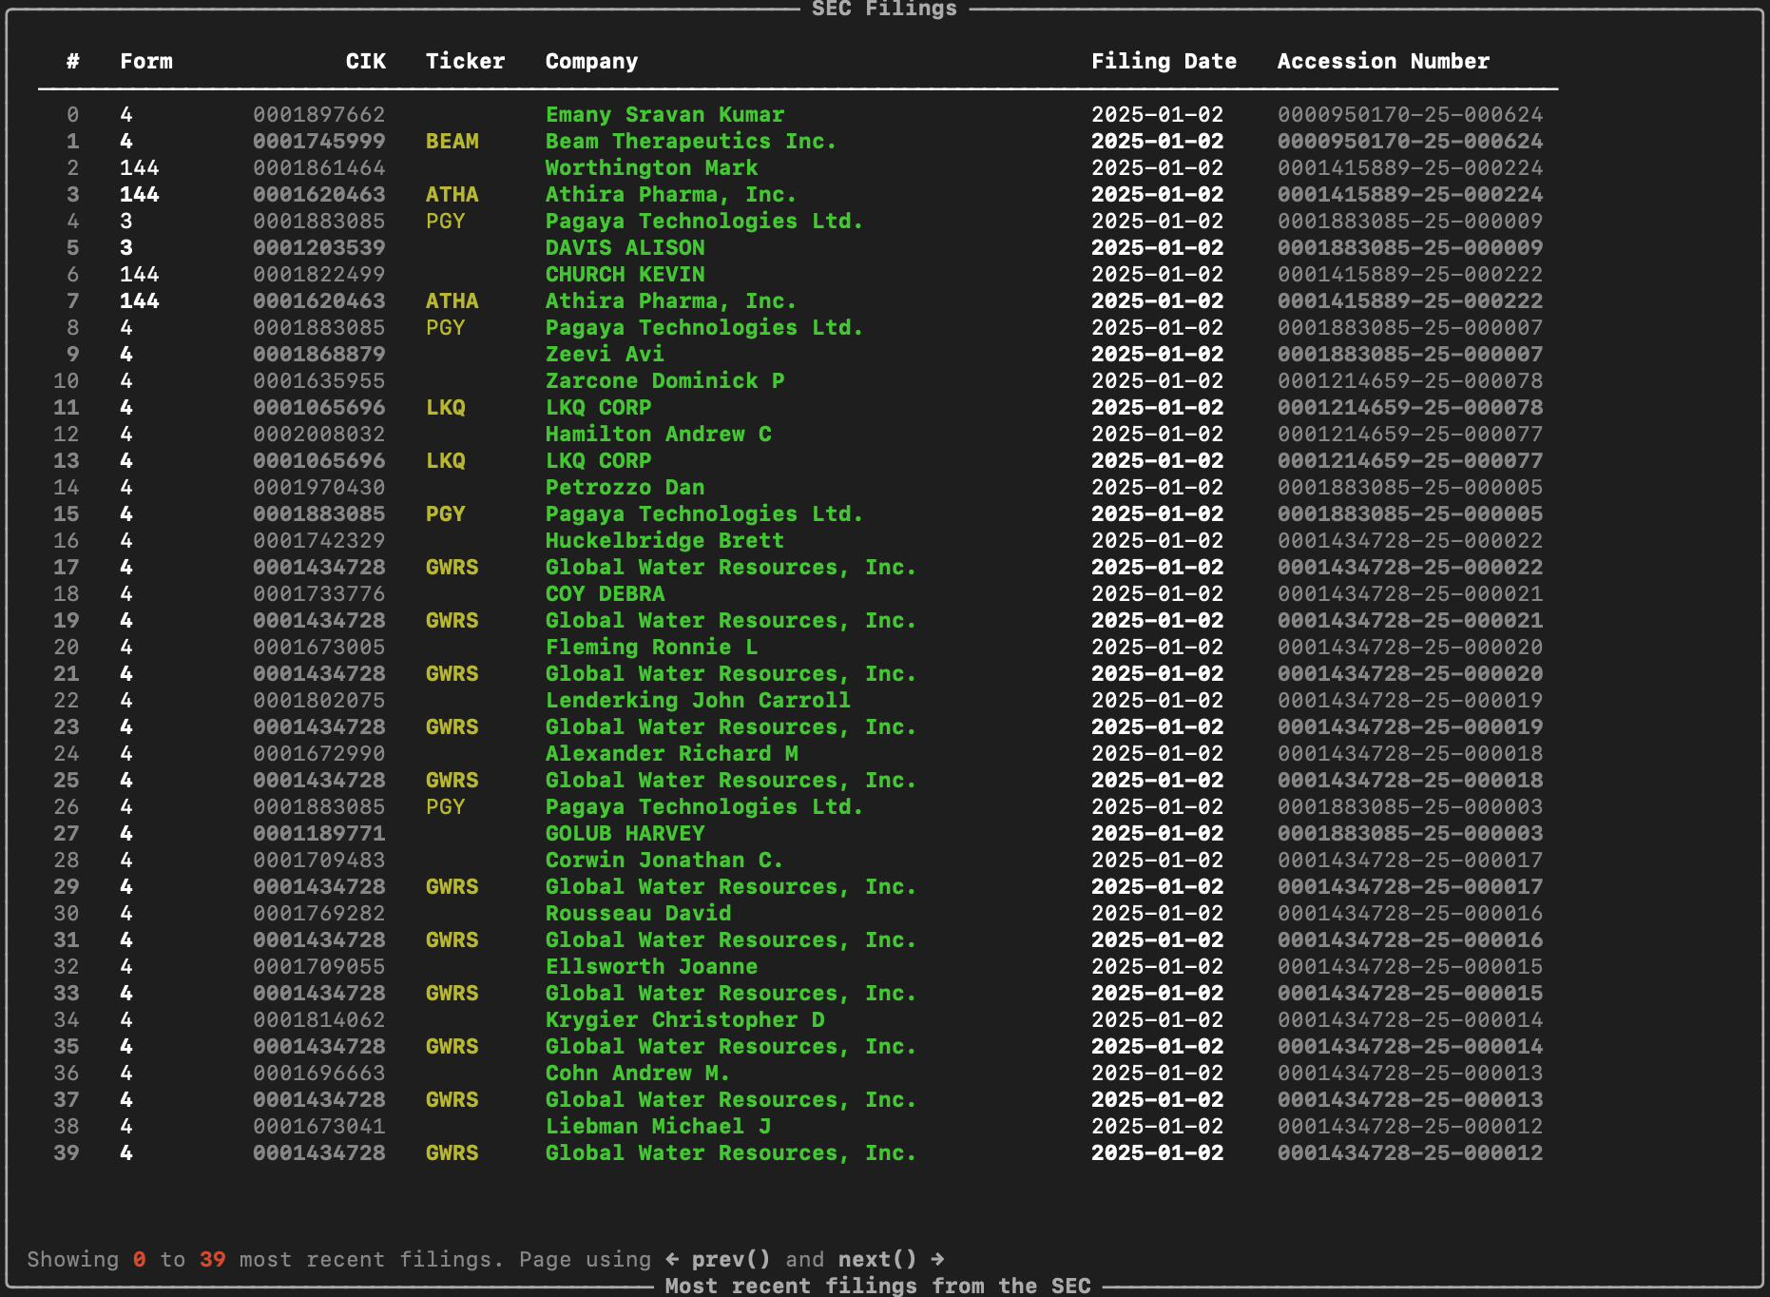Click the GWRS ticker in row 39
This screenshot has width=1770, height=1297.
452,1152
